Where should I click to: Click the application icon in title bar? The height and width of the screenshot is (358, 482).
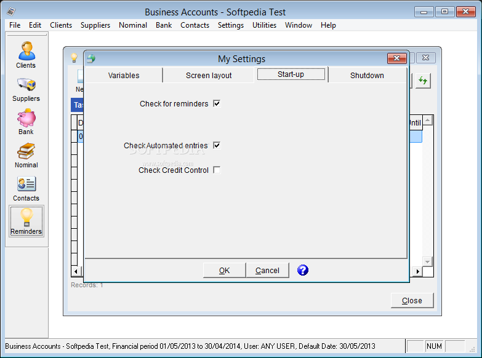[x=11, y=12]
